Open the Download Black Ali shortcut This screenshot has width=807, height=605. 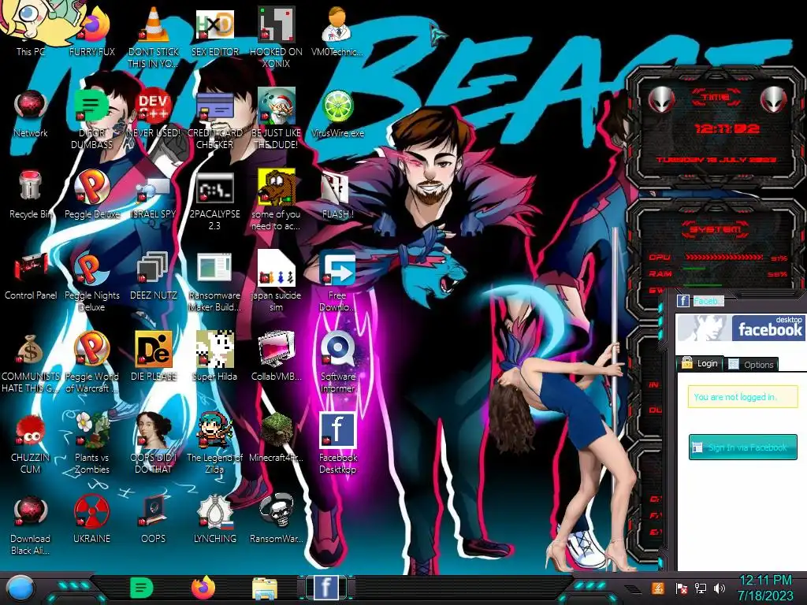point(31,524)
